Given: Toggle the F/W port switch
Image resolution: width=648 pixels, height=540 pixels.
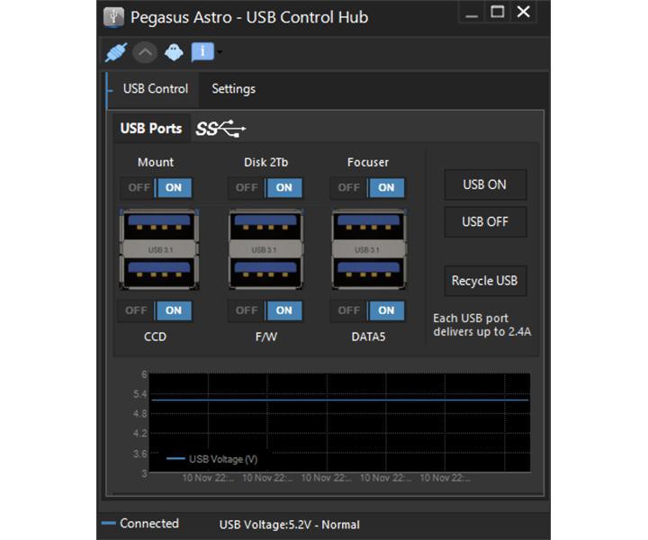Looking at the screenshot, I should 266,310.
